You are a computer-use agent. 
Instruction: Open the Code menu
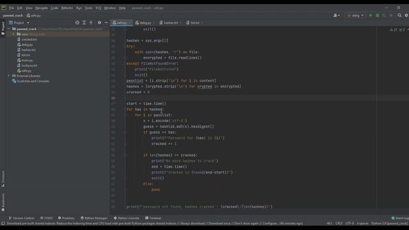pyautogui.click(x=54, y=8)
